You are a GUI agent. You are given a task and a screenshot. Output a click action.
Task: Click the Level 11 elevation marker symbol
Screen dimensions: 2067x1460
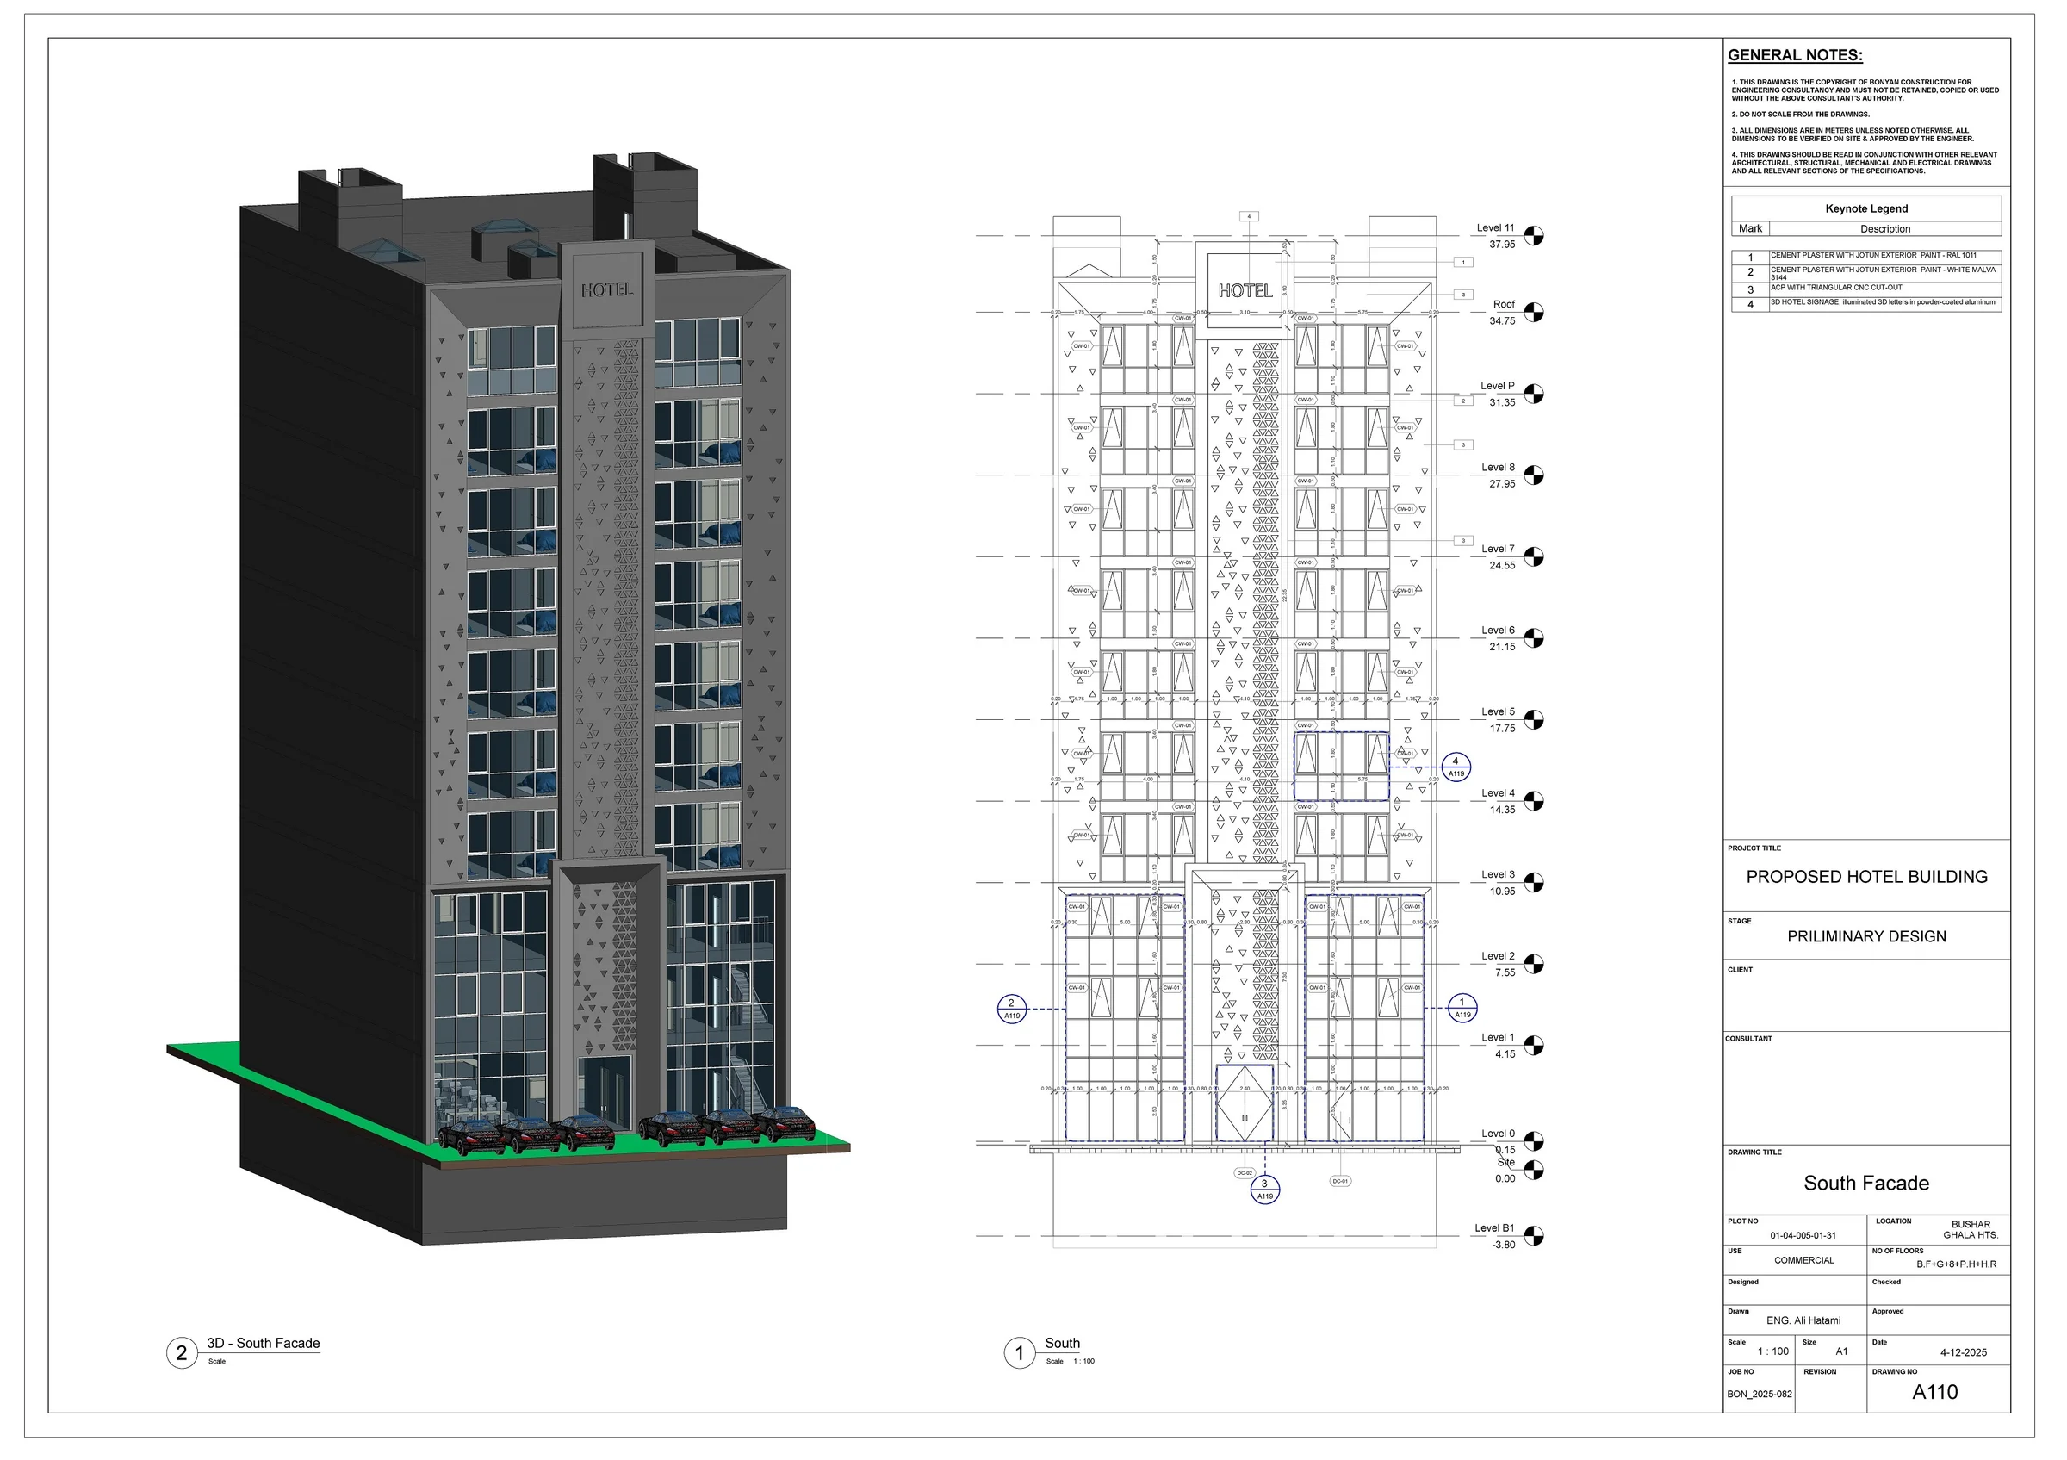1534,236
